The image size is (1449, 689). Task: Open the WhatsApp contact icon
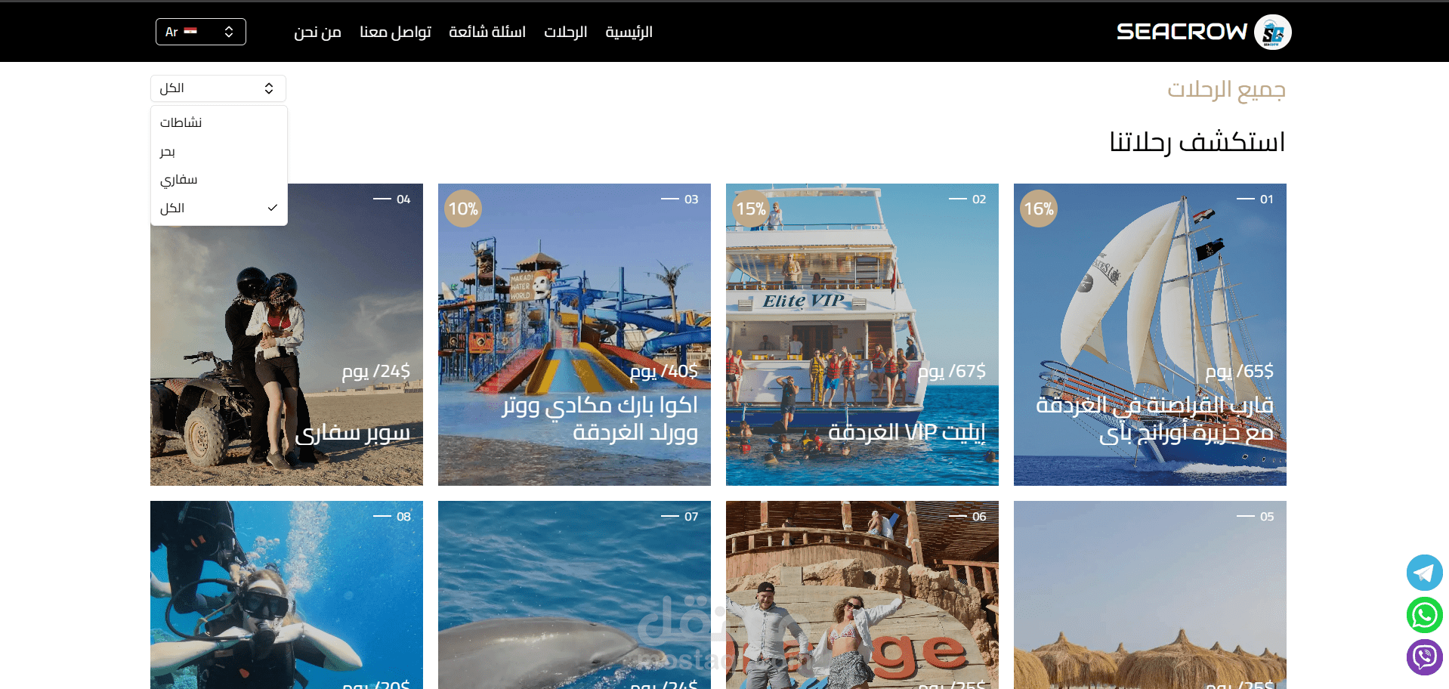point(1424,615)
